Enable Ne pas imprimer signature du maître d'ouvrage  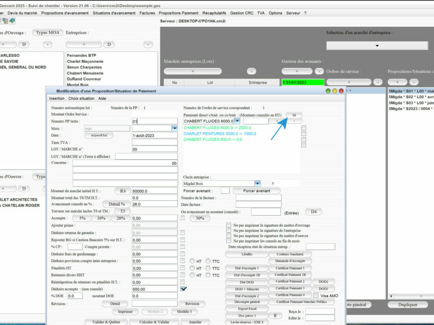click(x=228, y=225)
